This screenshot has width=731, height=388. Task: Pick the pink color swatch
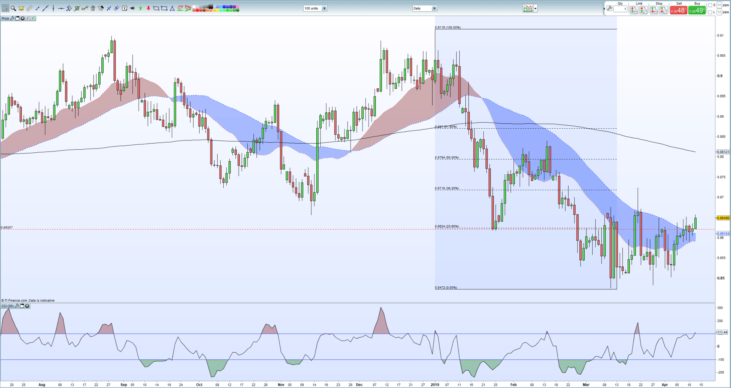(237, 6)
